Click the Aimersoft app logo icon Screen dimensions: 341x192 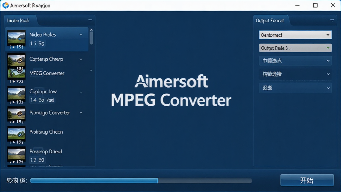[5, 5]
